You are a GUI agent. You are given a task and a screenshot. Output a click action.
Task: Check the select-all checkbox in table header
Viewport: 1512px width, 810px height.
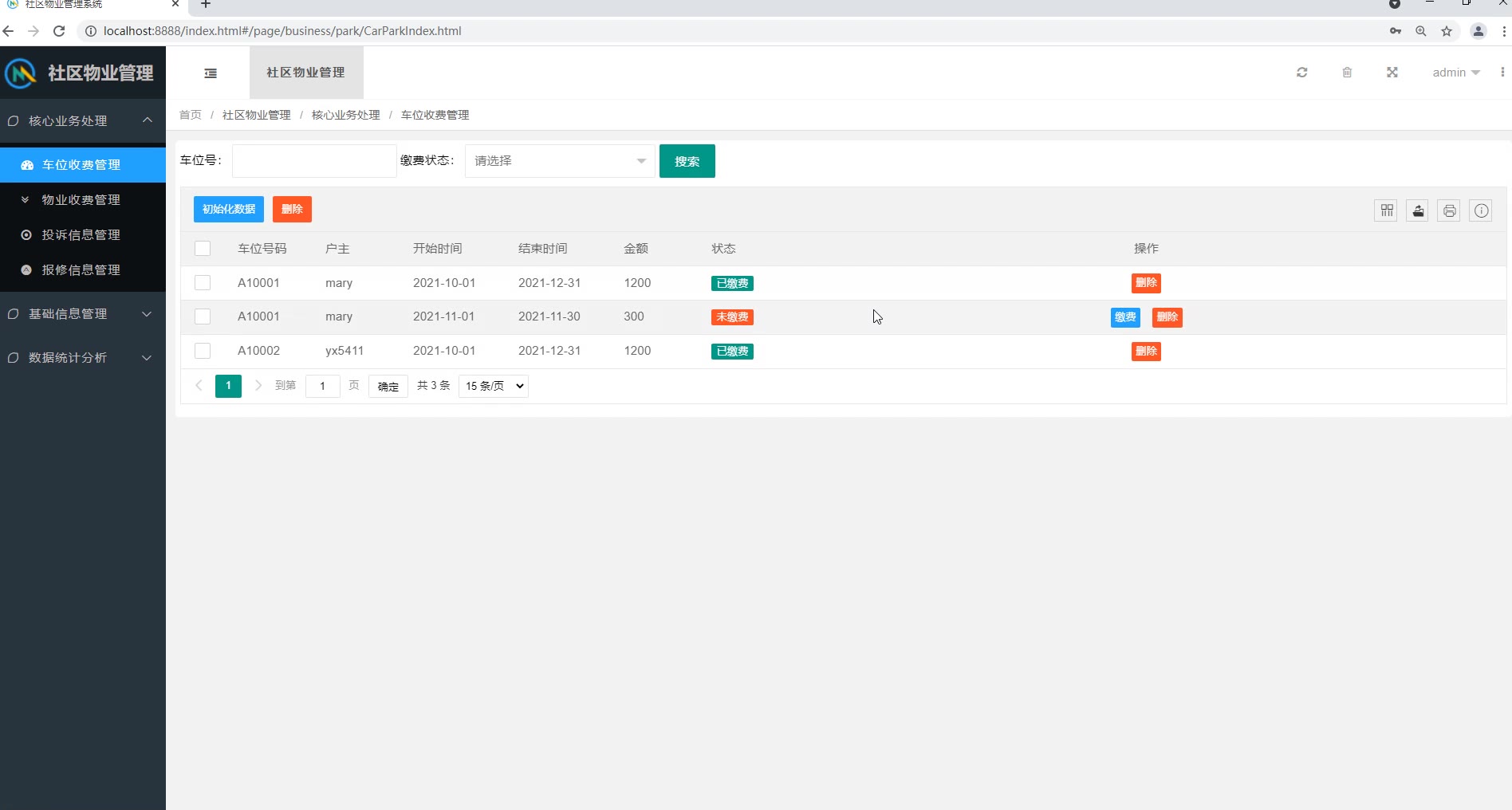[203, 249]
